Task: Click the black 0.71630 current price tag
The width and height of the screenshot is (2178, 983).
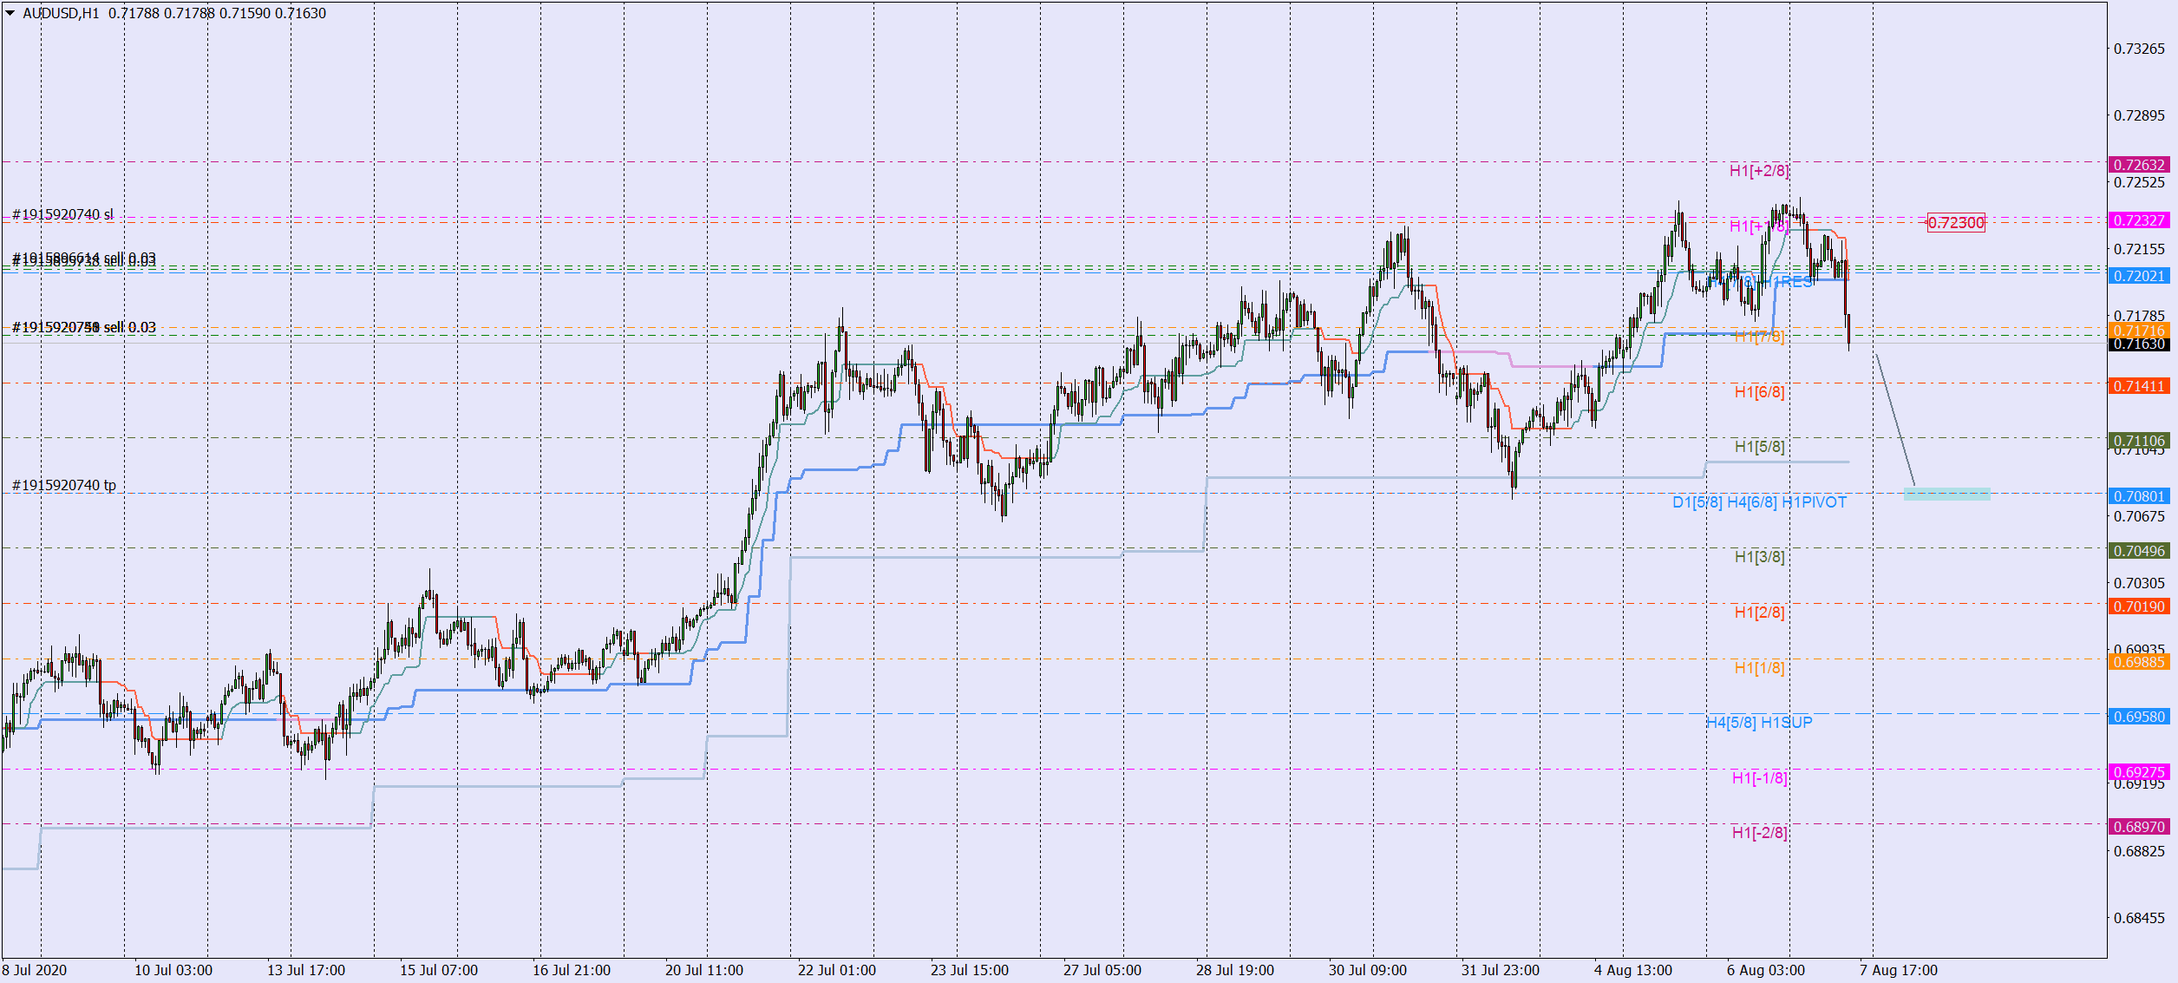Action: click(2139, 344)
